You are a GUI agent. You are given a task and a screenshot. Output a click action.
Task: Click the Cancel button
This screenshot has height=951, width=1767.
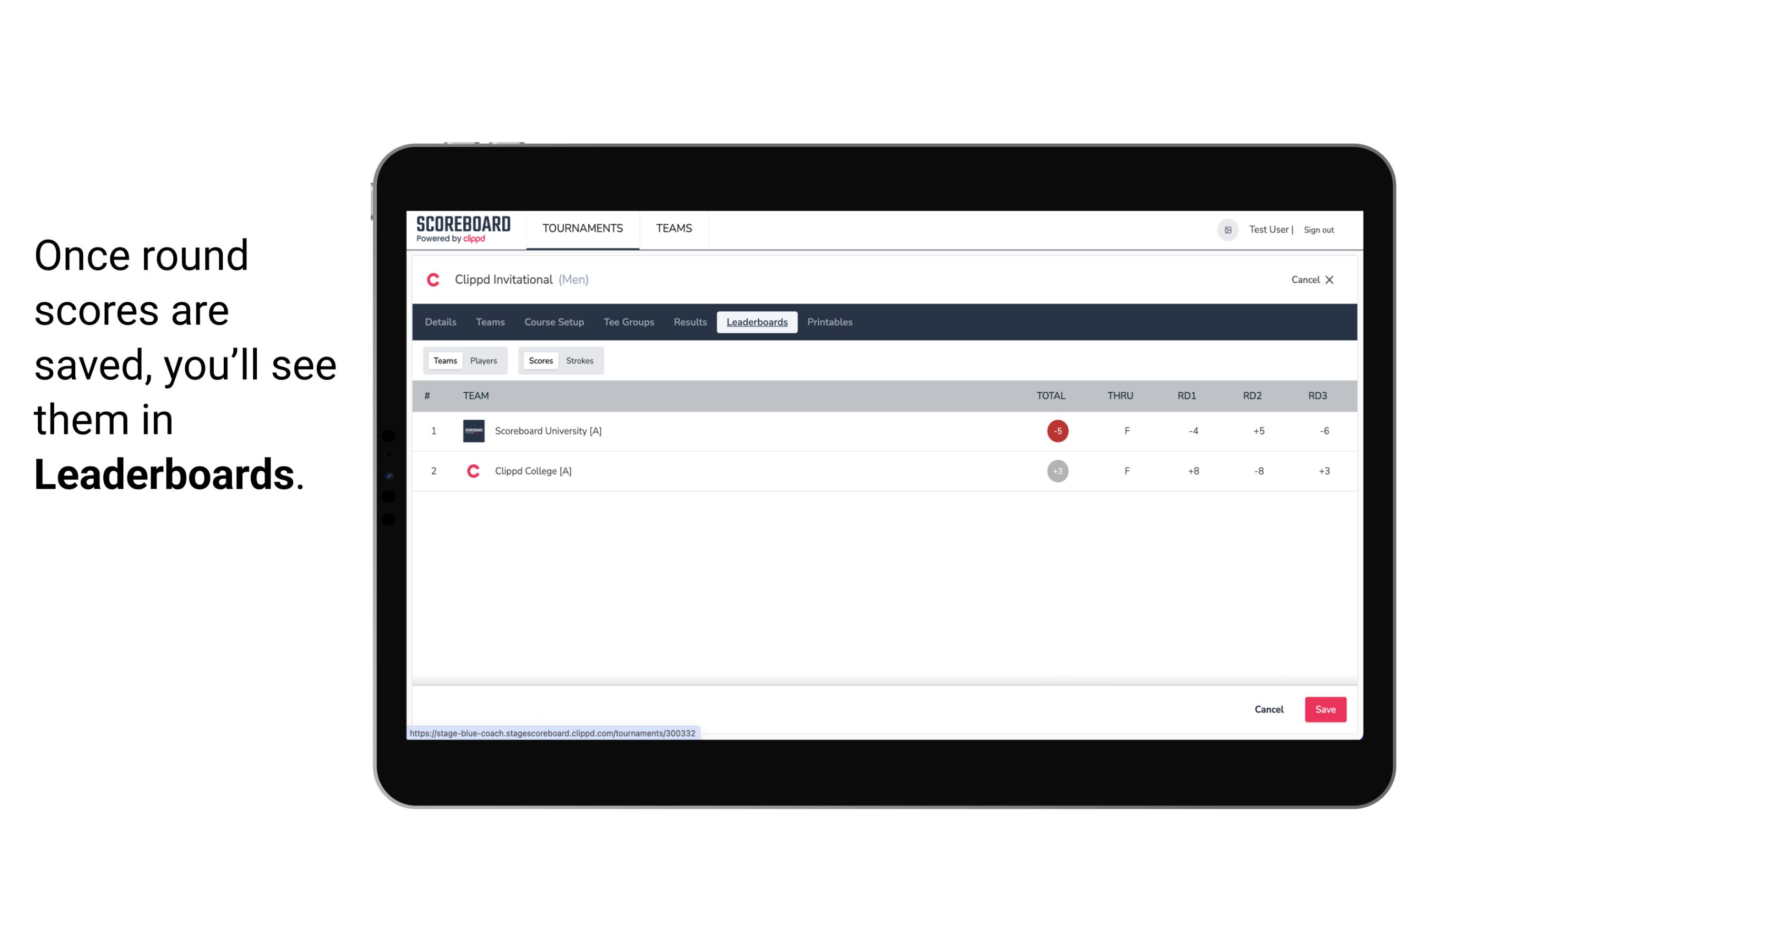[x=1268, y=709]
